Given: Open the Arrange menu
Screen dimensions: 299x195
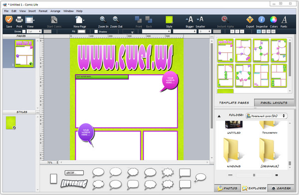Looking at the screenshot, I should [x=55, y=11].
